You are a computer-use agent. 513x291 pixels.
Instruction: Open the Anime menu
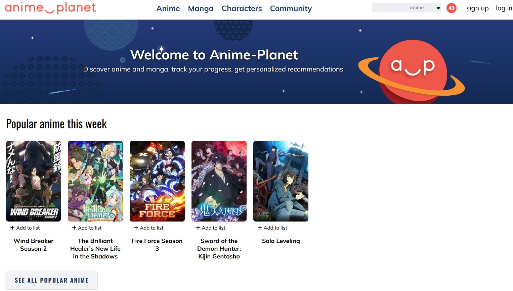coord(168,8)
